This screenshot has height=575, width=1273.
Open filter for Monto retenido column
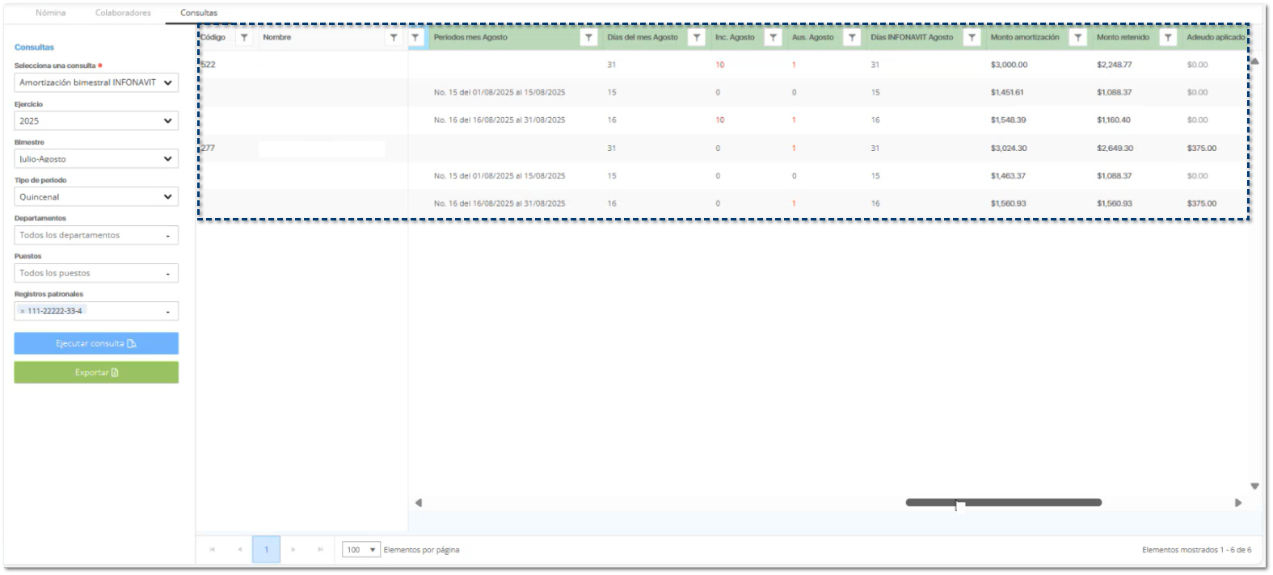(x=1168, y=37)
